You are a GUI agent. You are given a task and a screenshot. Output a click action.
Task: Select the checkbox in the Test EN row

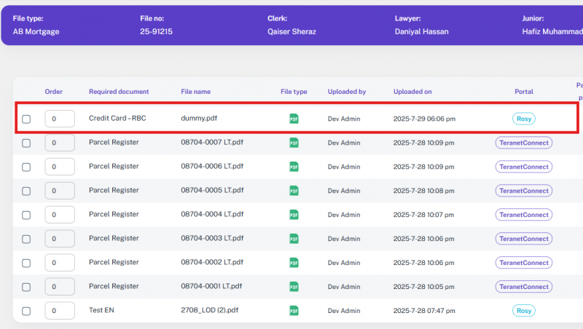click(26, 312)
